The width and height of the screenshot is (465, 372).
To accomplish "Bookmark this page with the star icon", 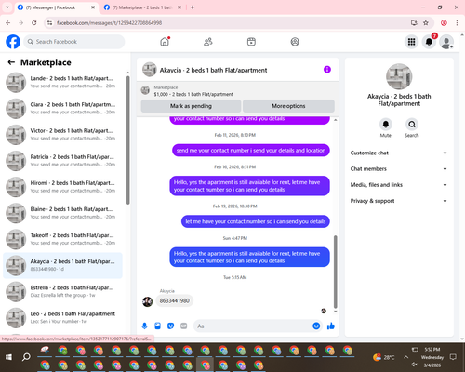I will [x=426, y=22].
